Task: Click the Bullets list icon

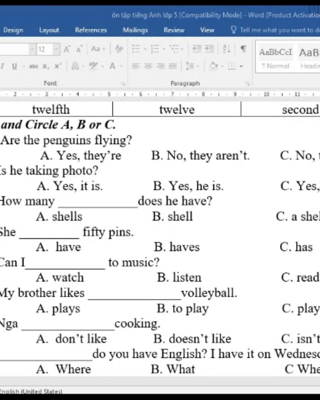Action: coord(136,49)
